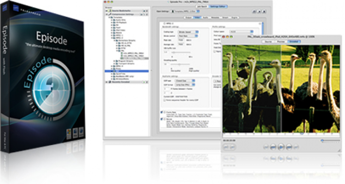The width and height of the screenshot is (345, 184).
Task: Enable Force sequence header for every GOP
Action: tap(164, 100)
